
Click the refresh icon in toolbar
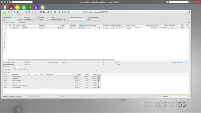coord(41,12)
